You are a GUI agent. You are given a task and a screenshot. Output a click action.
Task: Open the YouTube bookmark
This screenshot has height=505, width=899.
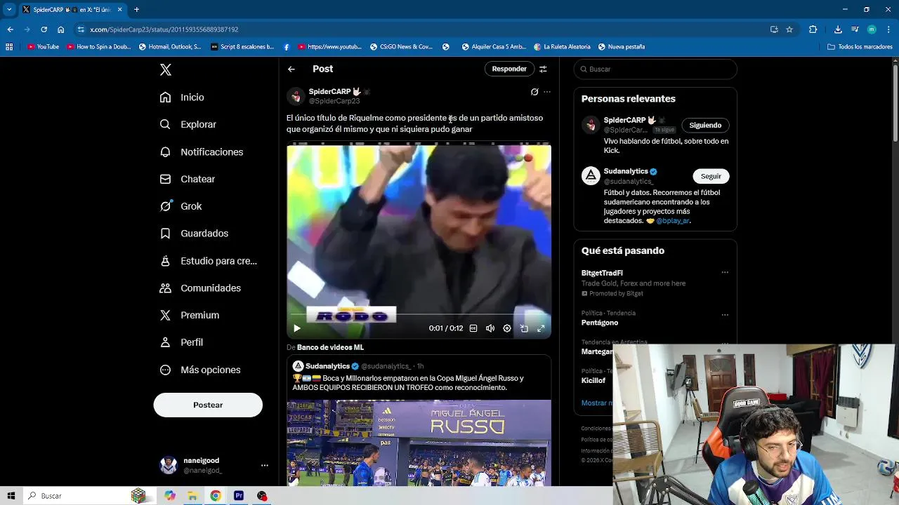click(x=43, y=47)
